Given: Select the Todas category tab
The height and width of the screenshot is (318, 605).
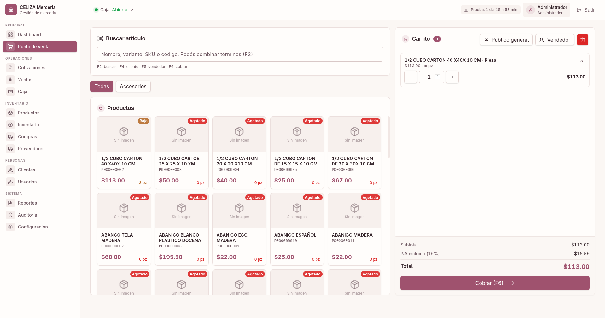Looking at the screenshot, I should (102, 86).
